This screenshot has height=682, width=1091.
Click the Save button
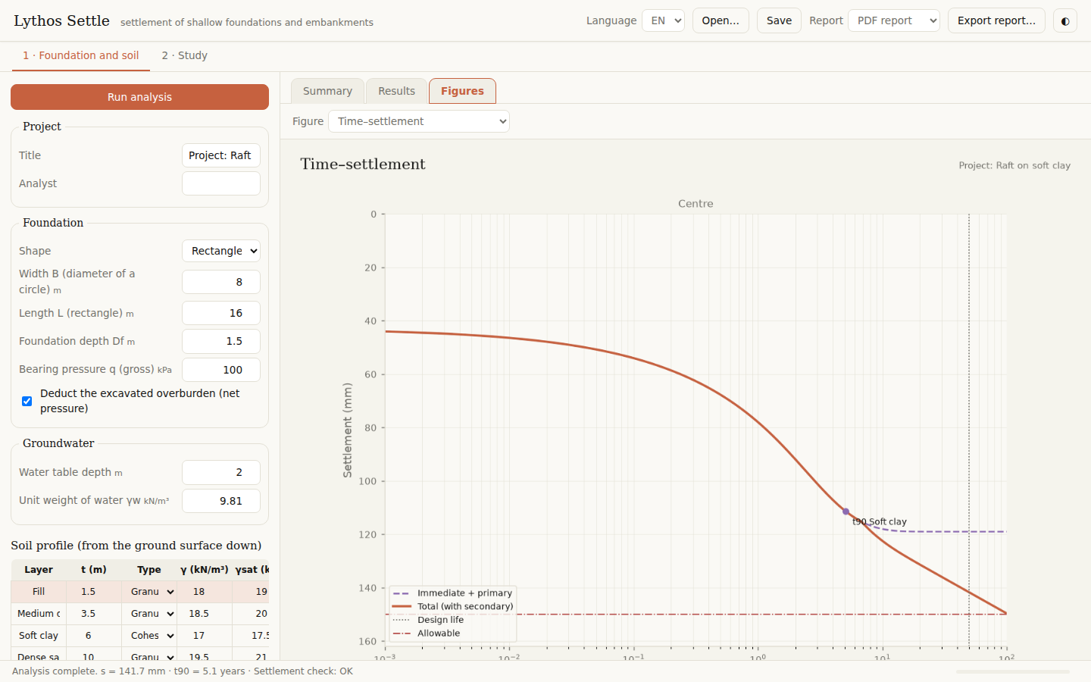pyautogui.click(x=779, y=20)
